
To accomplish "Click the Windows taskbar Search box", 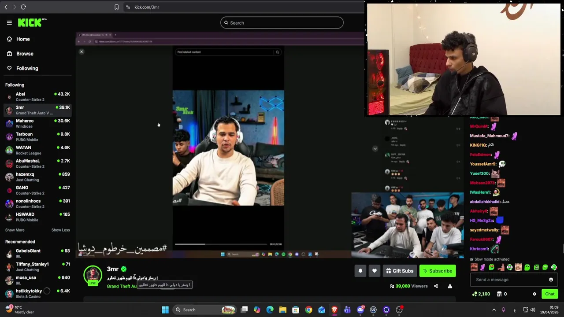I will click(205, 310).
